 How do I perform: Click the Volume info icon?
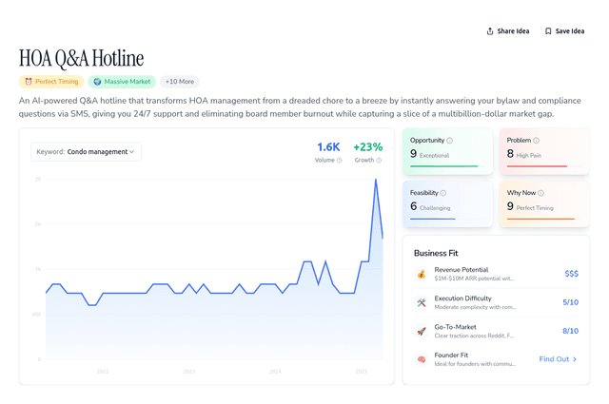point(339,161)
